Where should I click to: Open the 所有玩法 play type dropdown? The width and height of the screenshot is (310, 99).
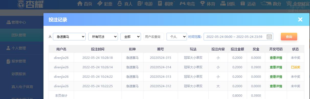coord(103,37)
